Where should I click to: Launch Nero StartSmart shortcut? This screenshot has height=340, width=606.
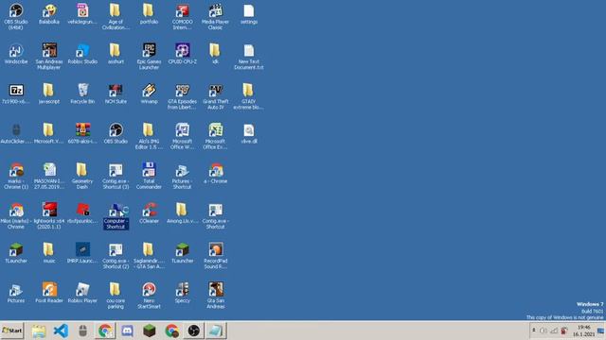[x=149, y=296]
